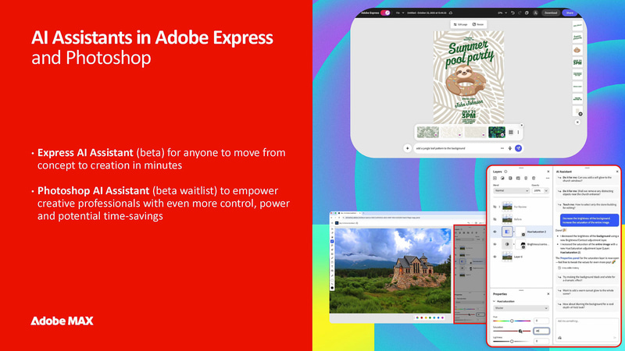Close the Properties panel

click(x=548, y=294)
